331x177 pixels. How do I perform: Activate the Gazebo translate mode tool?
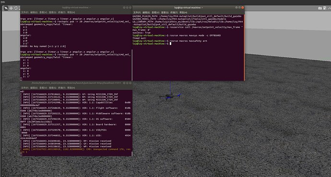[x=11, y=8]
